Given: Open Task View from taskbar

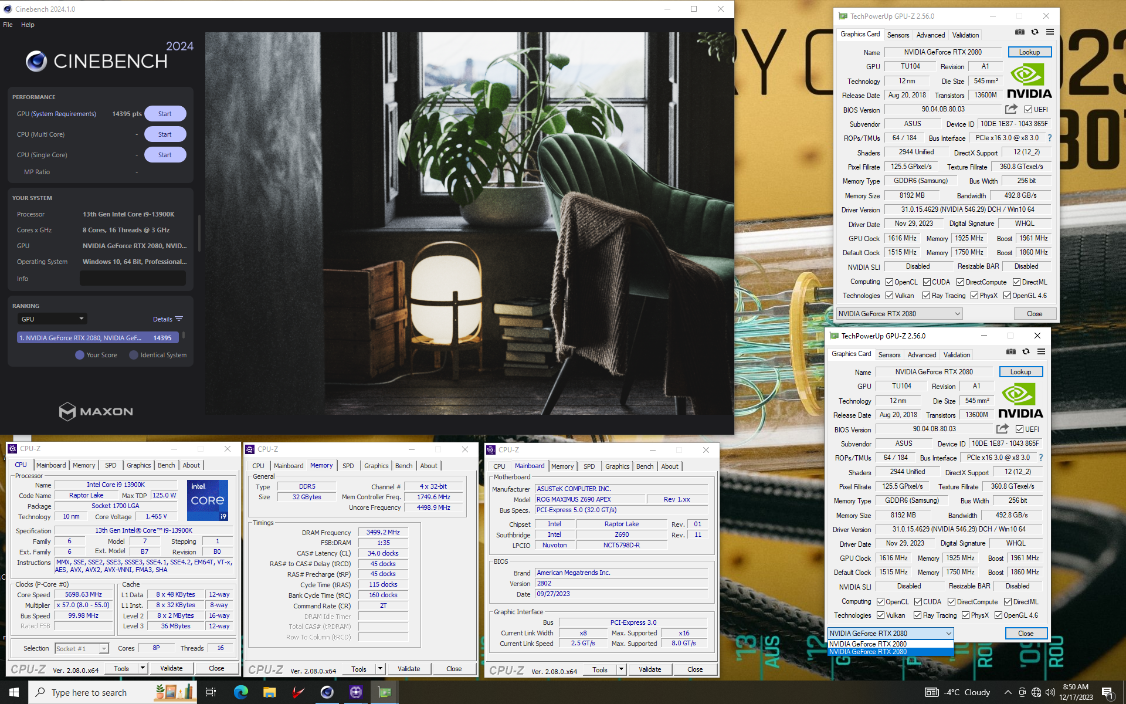Looking at the screenshot, I should (x=211, y=692).
